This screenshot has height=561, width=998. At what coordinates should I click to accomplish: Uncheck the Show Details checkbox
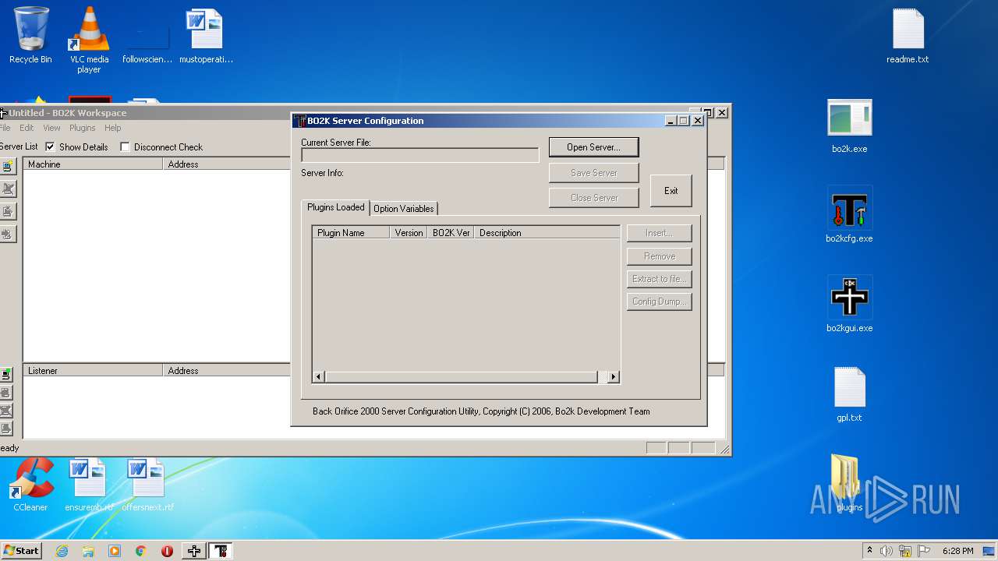pos(50,146)
